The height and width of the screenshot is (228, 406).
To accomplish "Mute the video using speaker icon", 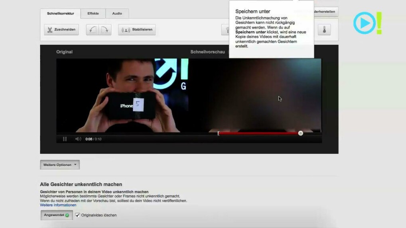I will pyautogui.click(x=78, y=139).
